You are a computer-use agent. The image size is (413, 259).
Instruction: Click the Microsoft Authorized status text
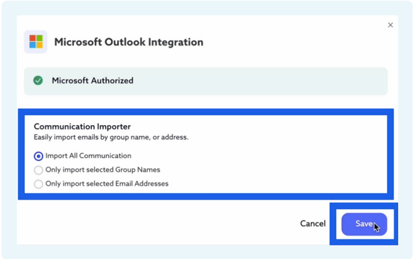(92, 81)
